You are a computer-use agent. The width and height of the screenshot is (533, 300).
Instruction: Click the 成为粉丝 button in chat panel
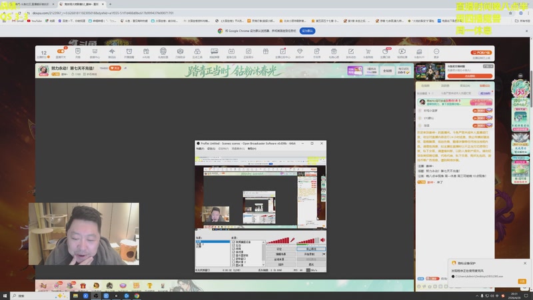(x=485, y=93)
